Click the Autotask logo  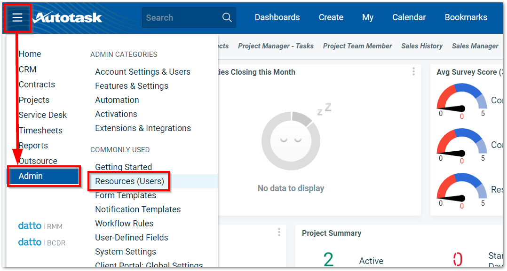click(x=69, y=17)
